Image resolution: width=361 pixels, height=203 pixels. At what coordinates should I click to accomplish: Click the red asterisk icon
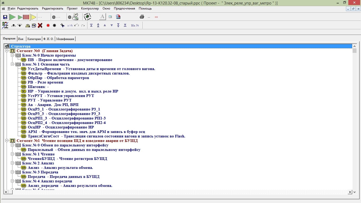[48, 25]
